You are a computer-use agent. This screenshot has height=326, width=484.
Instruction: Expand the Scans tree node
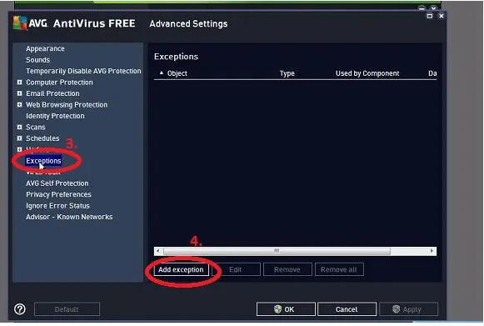tap(19, 127)
